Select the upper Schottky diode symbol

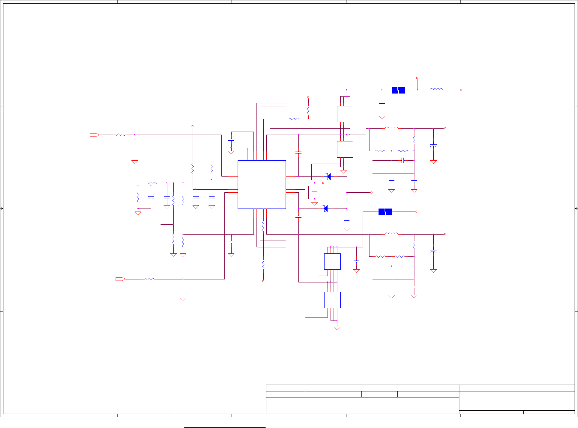[329, 176]
